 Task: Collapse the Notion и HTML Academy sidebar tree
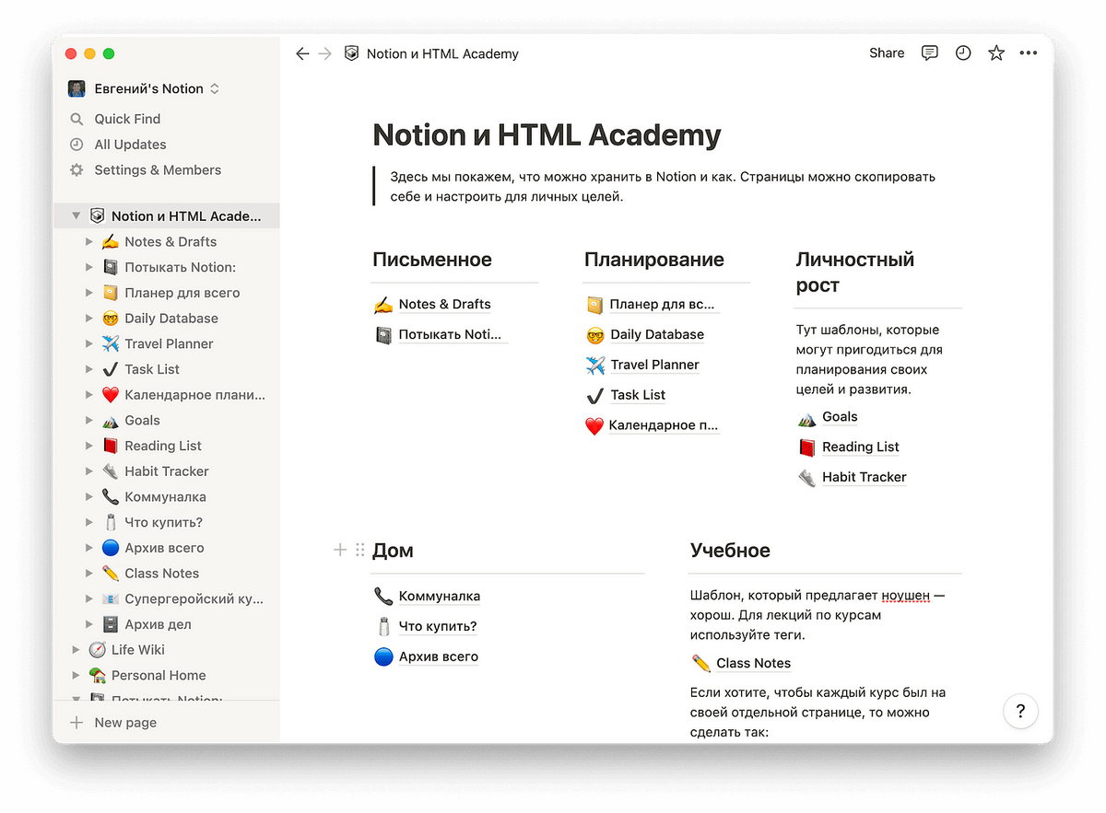(x=76, y=216)
